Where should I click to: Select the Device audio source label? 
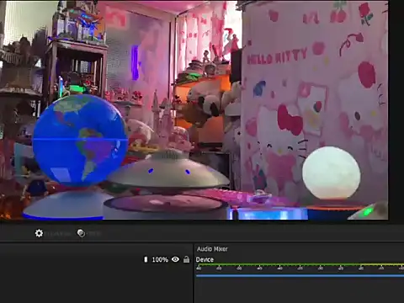click(205, 259)
